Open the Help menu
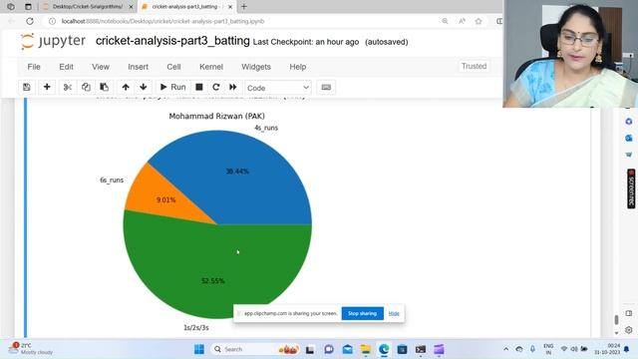 298,67
